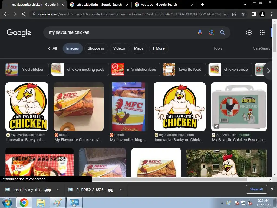Search by image with the Google Lens icon
277x208 pixels.
point(212,32)
